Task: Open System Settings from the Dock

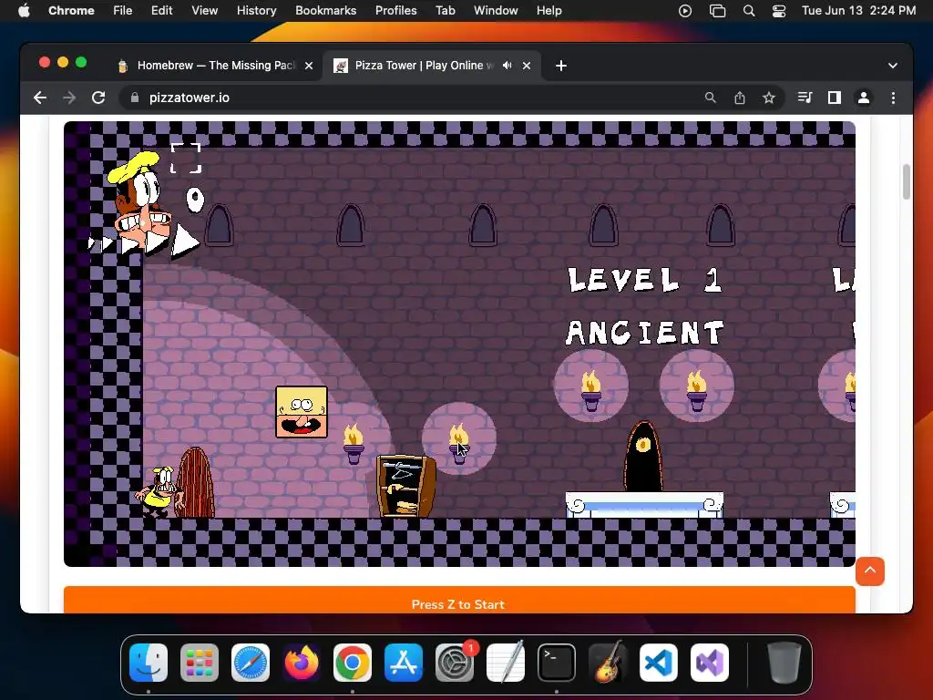Action: (455, 663)
